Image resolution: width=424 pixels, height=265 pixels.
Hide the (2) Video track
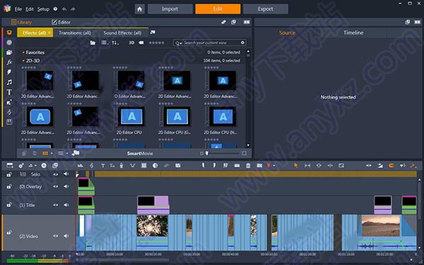56,236
